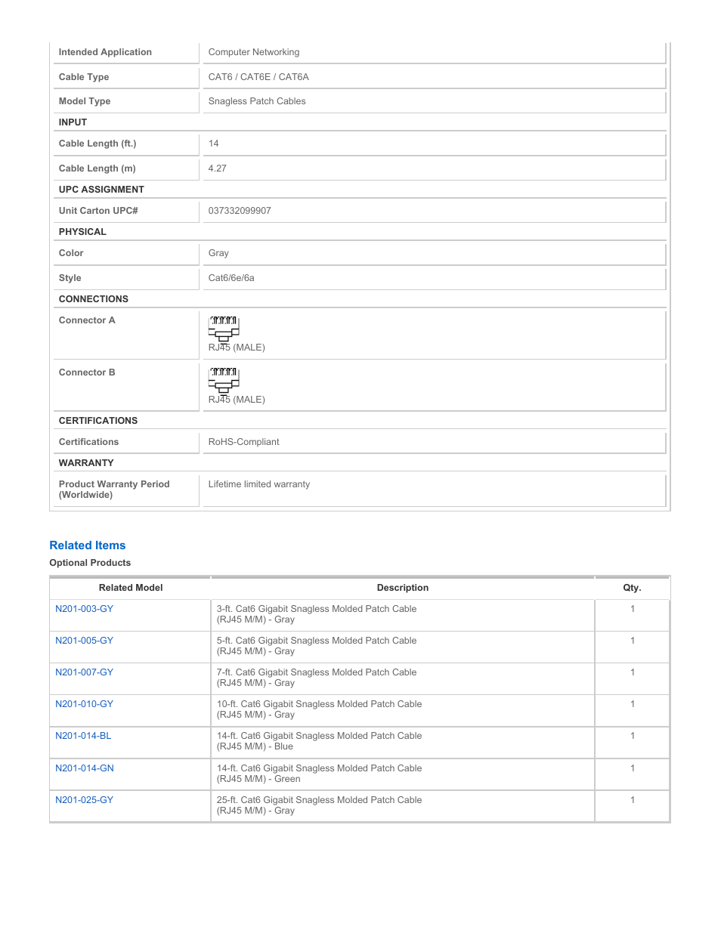Click the Model Type label

point(85,101)
